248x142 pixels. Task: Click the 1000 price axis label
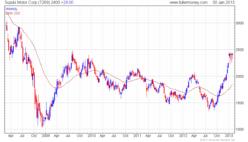coord(240,130)
